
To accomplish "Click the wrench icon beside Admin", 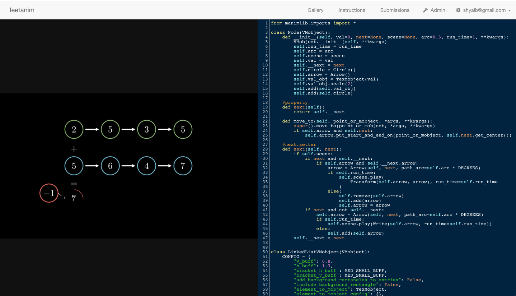I will [x=426, y=10].
